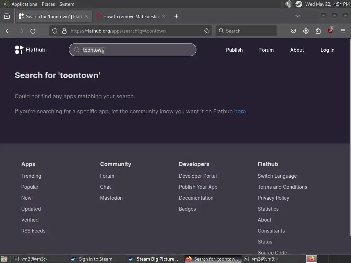This screenshot has width=351, height=263.
Task: Click the date and time clock
Action: (x=327, y=4)
